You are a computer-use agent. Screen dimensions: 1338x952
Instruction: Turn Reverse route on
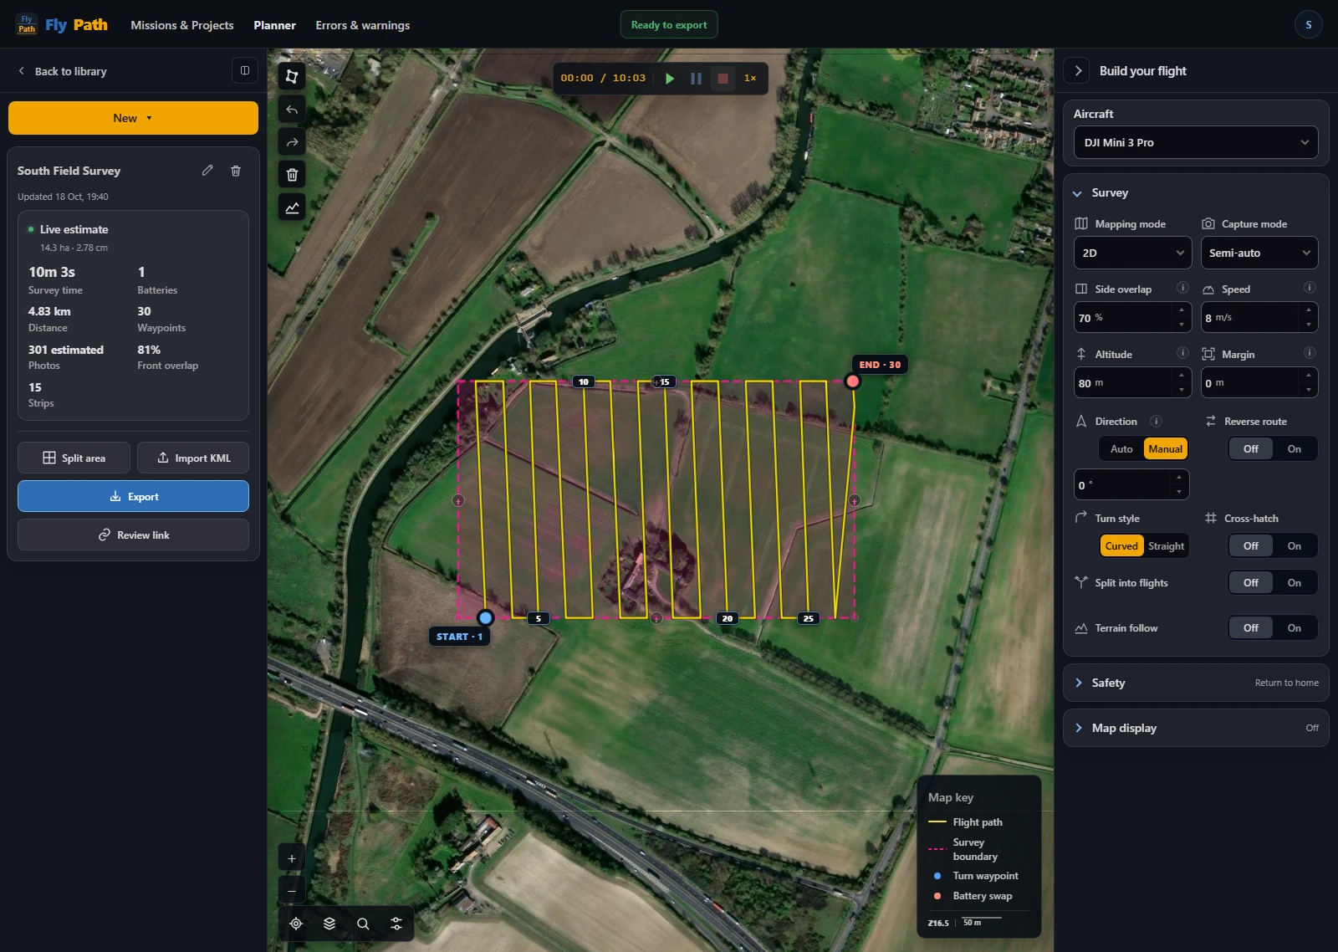point(1295,449)
